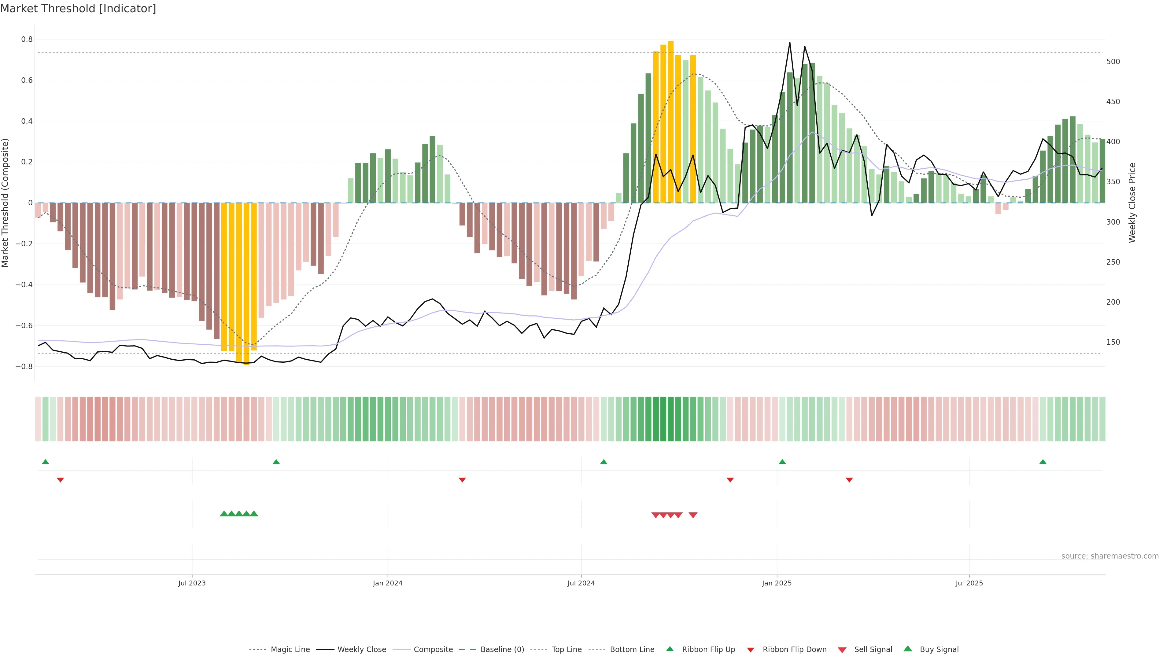Viewport: 1174px width, 660px height.
Task: Click the Market Threshold [Indicator] title
Action: point(78,9)
